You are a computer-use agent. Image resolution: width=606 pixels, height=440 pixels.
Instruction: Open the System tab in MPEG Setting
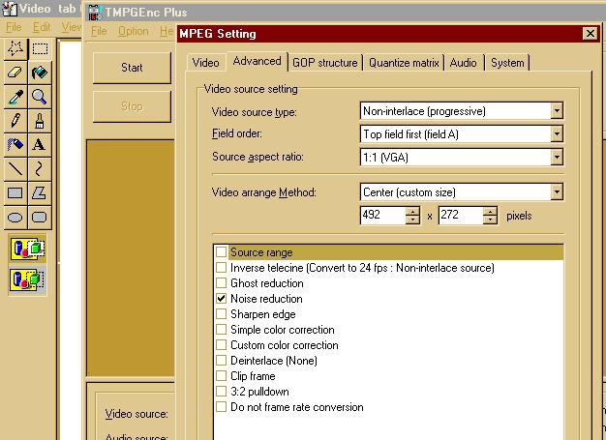coord(507,63)
